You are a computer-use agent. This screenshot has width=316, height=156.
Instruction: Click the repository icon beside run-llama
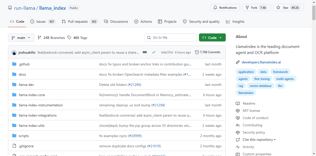point(10,8)
